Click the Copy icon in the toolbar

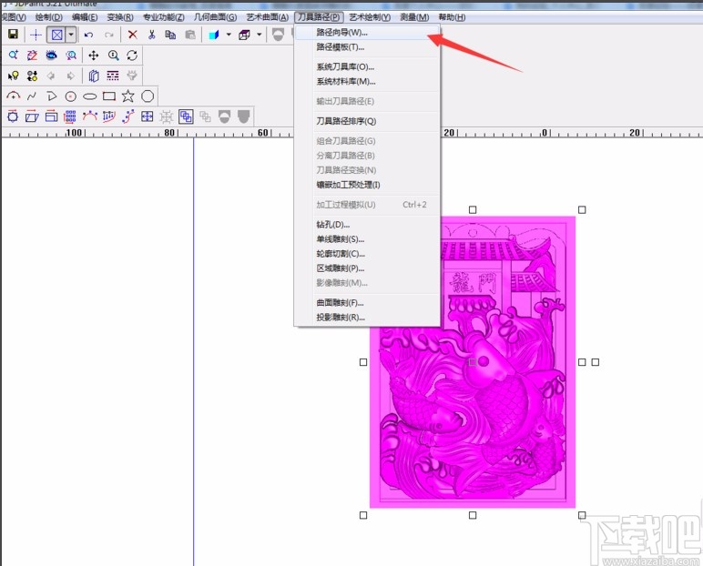[170, 35]
